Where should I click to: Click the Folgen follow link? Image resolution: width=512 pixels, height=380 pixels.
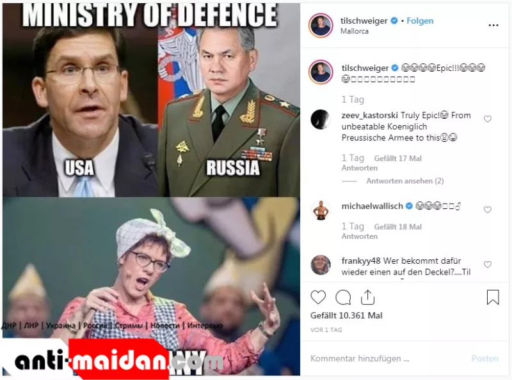(x=420, y=21)
